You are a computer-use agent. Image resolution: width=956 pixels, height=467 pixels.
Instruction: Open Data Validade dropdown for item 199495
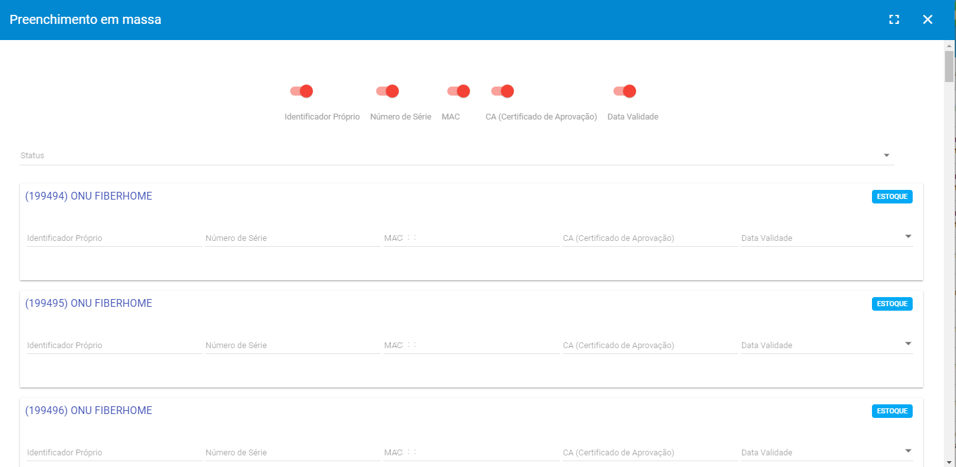click(827, 345)
